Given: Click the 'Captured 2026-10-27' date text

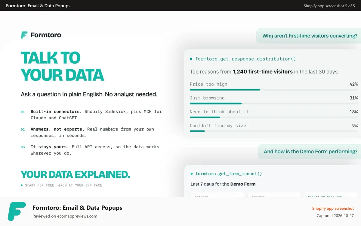Looking at the screenshot, I should click(x=335, y=216).
